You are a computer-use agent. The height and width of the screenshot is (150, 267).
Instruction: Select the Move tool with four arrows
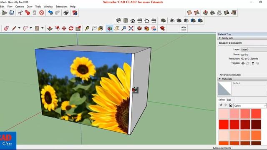[x=64, y=28]
